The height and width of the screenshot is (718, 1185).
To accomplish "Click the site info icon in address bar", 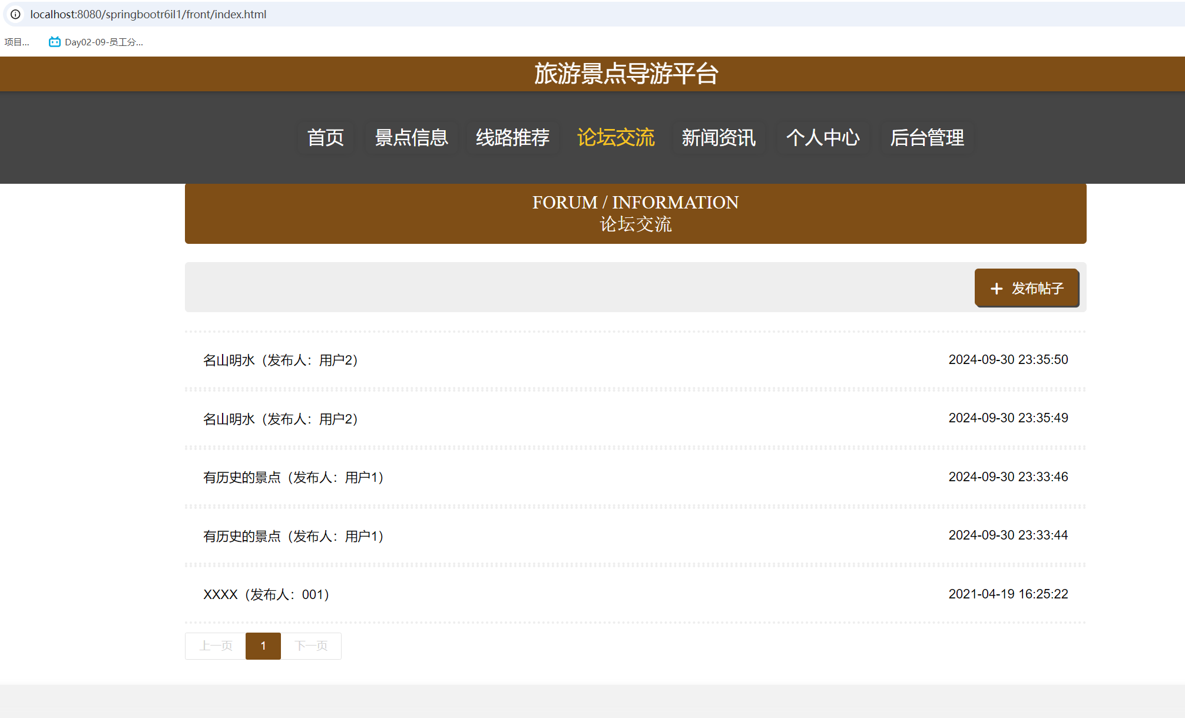I will tap(16, 14).
